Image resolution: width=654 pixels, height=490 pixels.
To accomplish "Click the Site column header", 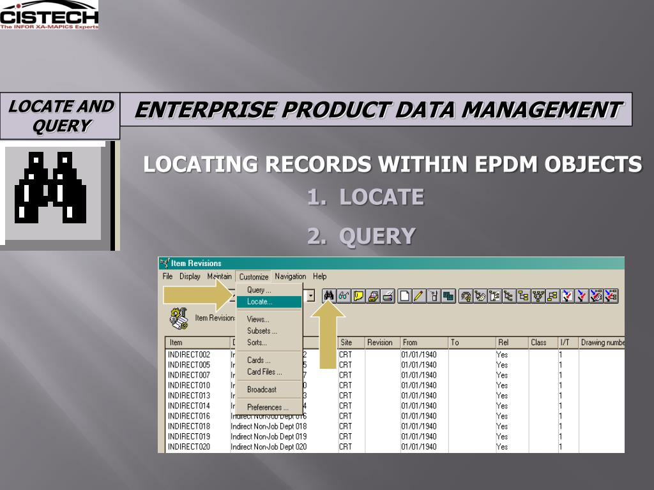I will (351, 343).
